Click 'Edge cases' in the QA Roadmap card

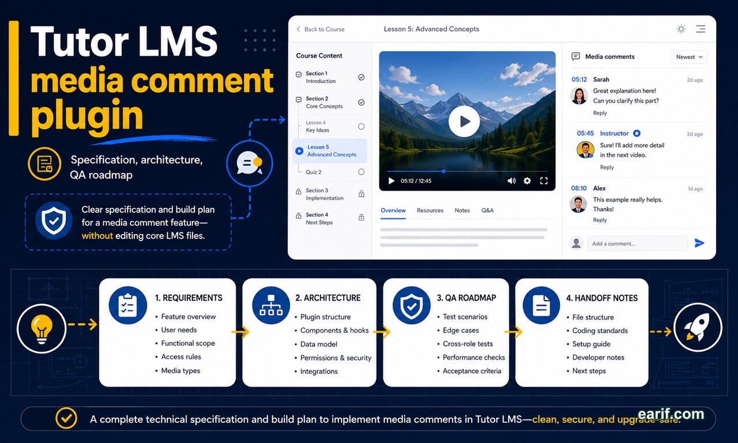click(x=461, y=331)
